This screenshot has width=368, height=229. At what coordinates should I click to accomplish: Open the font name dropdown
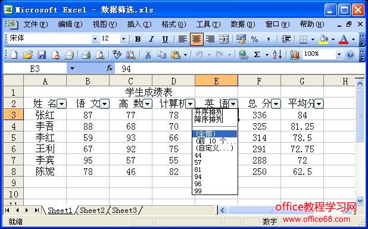[x=95, y=39]
